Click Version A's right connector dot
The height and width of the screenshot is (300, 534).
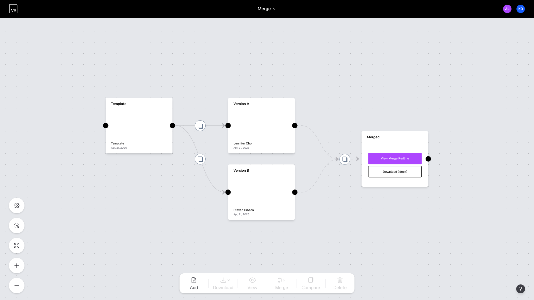(x=295, y=126)
